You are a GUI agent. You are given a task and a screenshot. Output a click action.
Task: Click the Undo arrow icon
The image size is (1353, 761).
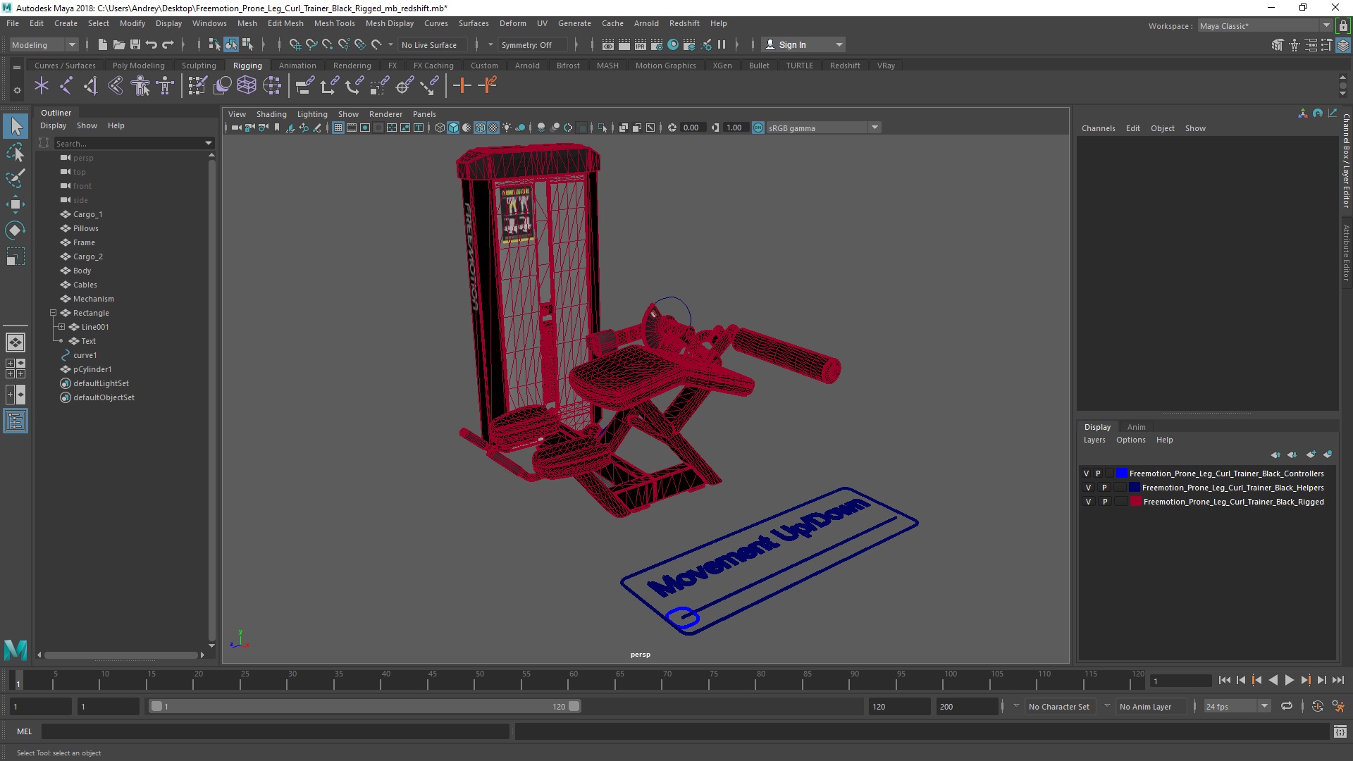coord(151,44)
